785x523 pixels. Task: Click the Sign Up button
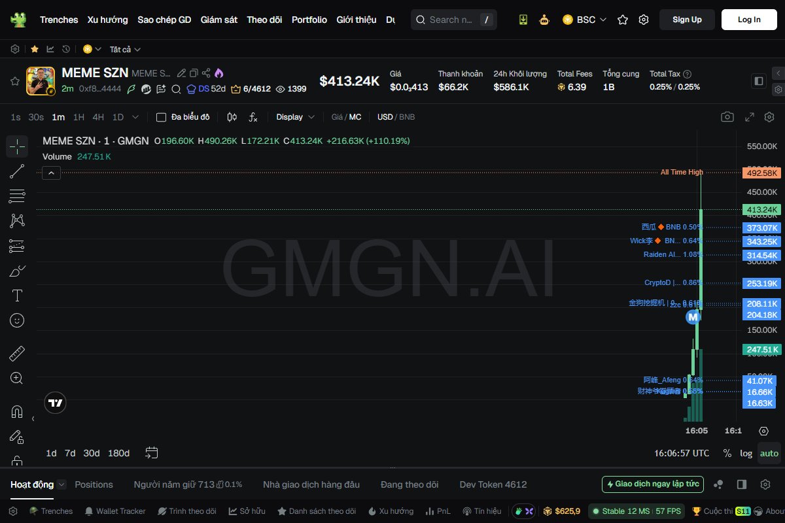[687, 20]
